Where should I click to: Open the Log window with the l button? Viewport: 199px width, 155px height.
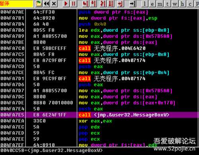[x=144, y=4]
